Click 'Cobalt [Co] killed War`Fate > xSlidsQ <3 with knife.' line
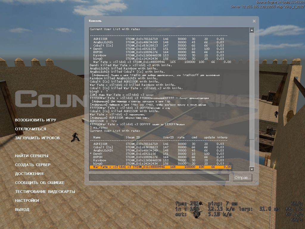Viewport: 305px width, 229px height. point(136,88)
